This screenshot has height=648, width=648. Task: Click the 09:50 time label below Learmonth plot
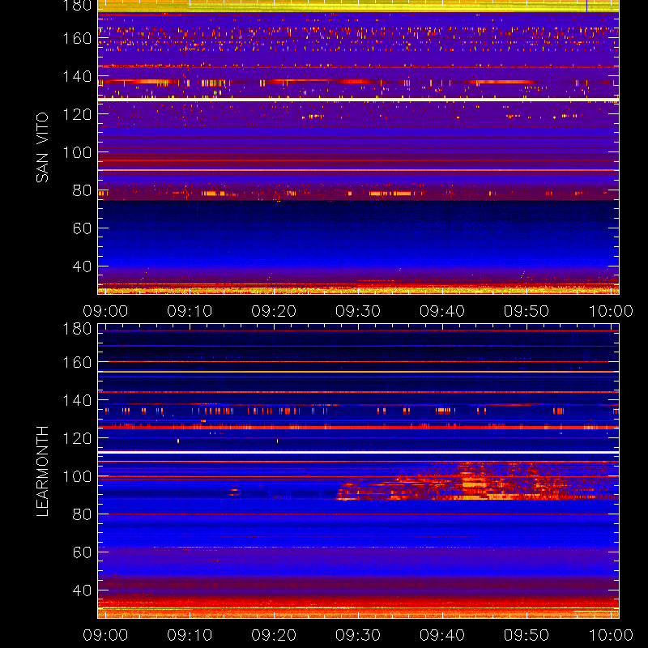click(526, 635)
